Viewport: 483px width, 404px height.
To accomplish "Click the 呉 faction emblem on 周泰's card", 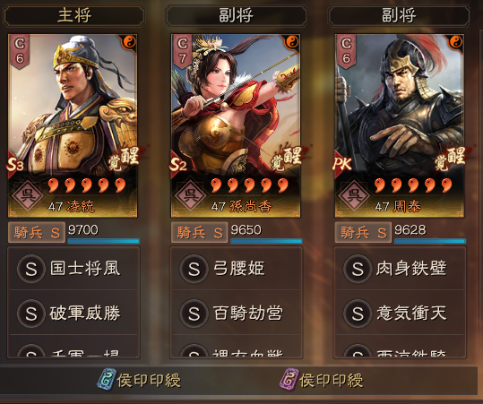I will (354, 196).
